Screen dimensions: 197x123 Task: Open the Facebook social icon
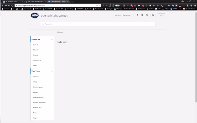pyautogui.click(x=137, y=15)
